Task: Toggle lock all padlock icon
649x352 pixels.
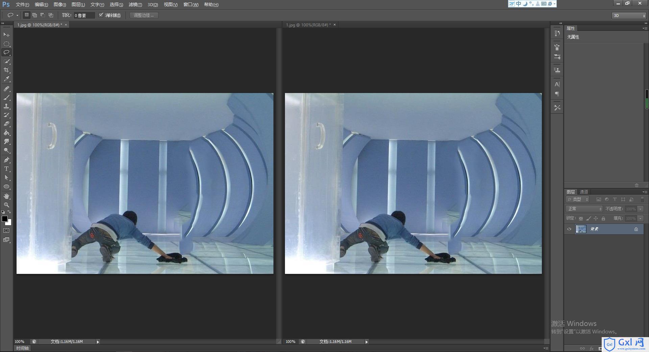Action: [x=603, y=218]
